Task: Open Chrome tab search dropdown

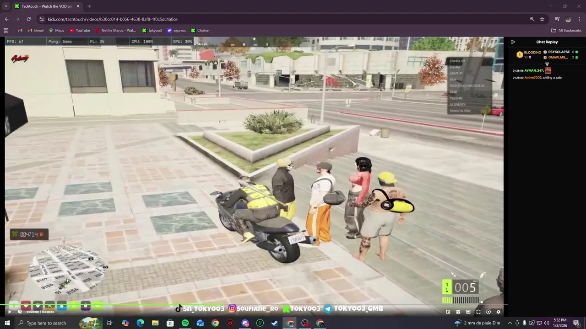Action: (x=6, y=6)
